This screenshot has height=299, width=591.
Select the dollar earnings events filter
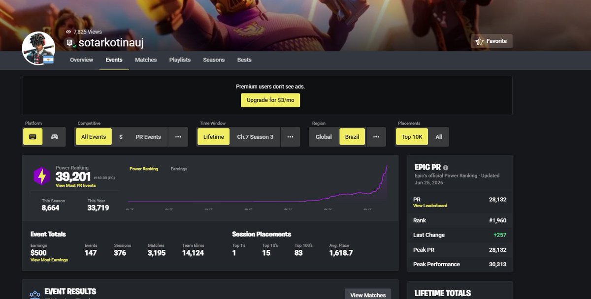121,137
